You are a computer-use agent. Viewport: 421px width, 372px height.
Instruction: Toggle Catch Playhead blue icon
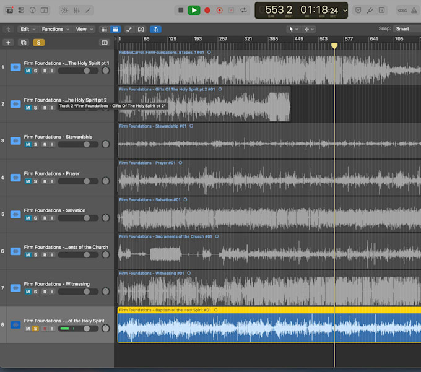pyautogui.click(x=155, y=29)
